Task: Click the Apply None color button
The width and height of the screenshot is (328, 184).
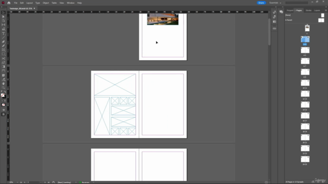Action: tap(4, 105)
